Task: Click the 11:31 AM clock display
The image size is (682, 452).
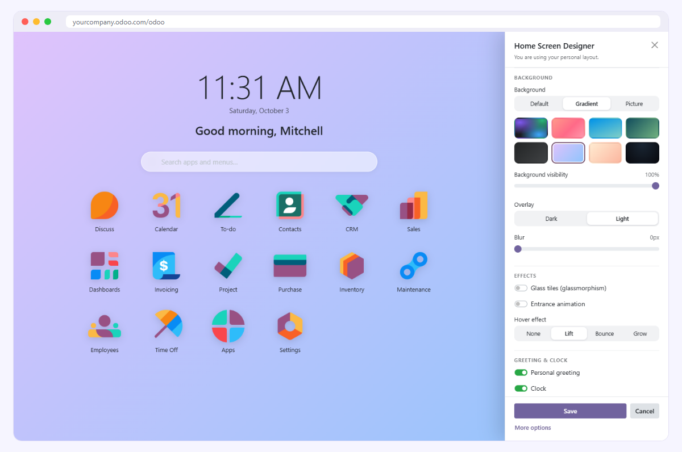Action: tap(259, 88)
